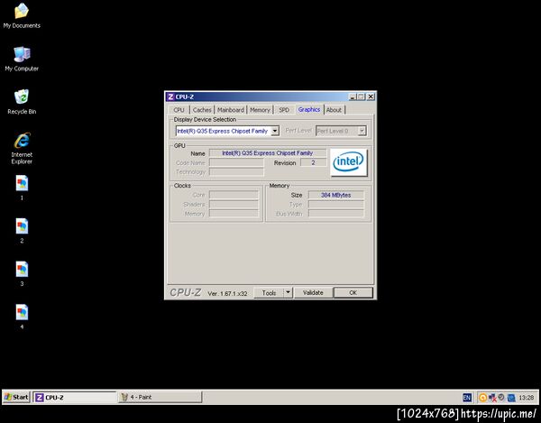This screenshot has height=423, width=541.
Task: Click the GPU Name field value
Action: 268,152
